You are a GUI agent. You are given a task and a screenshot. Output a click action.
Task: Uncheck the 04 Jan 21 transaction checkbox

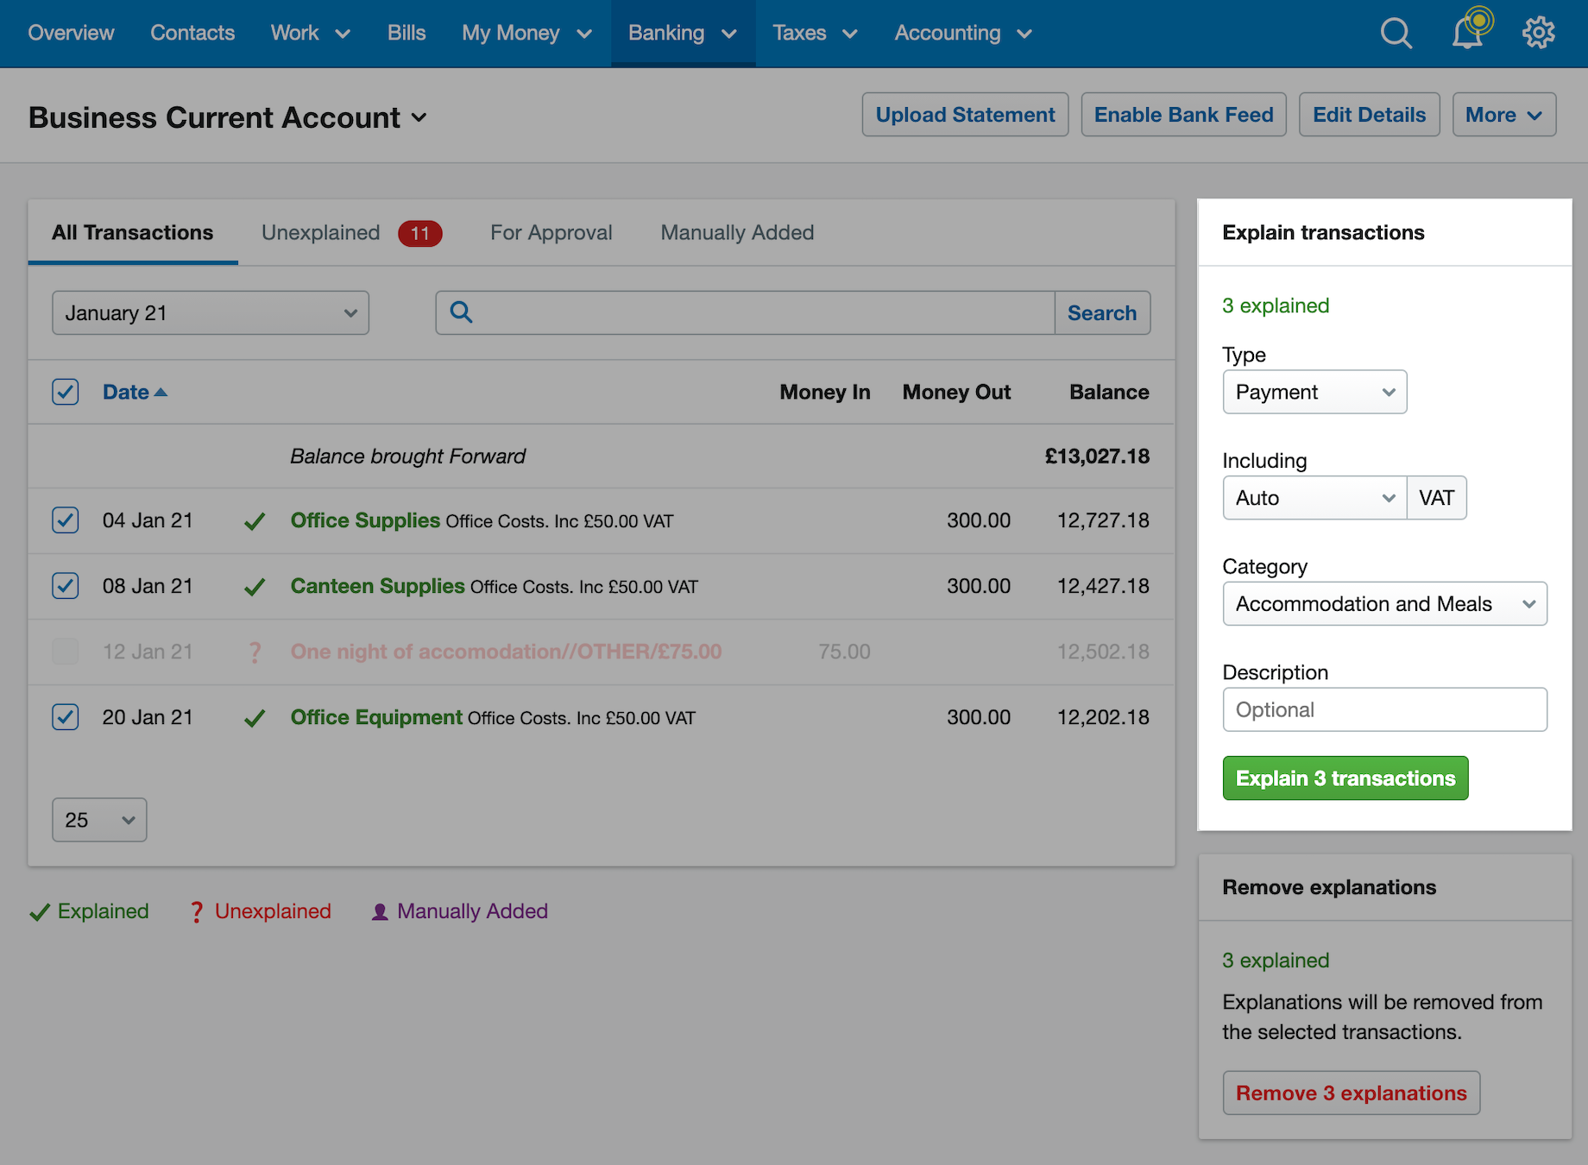(x=66, y=520)
